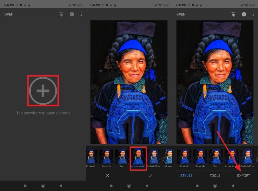
Task: Open three-dot overflow menu in right screen
Action: pyautogui.click(x=253, y=14)
